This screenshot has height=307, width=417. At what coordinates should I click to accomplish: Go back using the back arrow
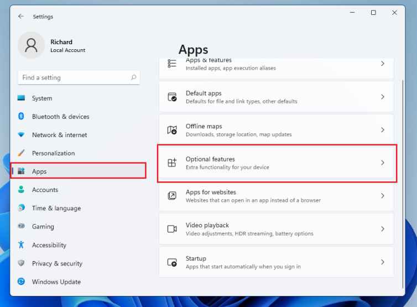pyautogui.click(x=21, y=17)
